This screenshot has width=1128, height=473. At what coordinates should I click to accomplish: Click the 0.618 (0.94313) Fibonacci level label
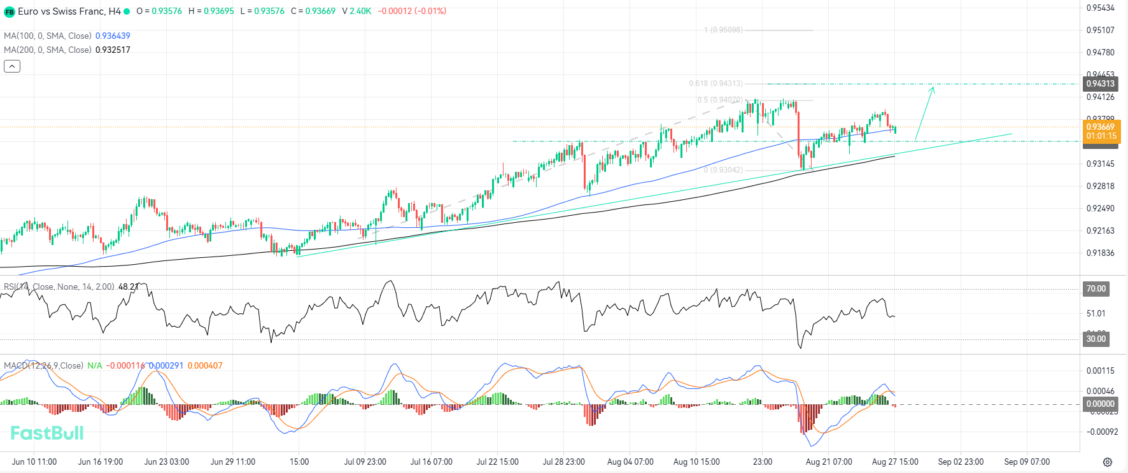point(716,83)
